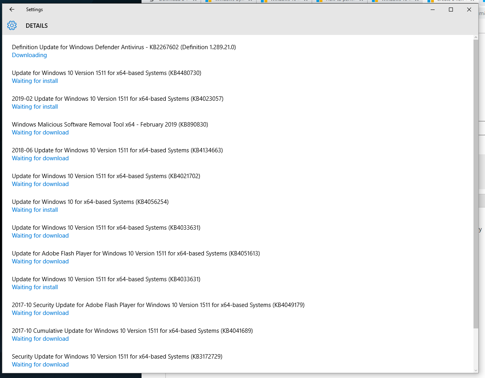
Task: Click Waiting for install under KB4480730
Action: 35,81
